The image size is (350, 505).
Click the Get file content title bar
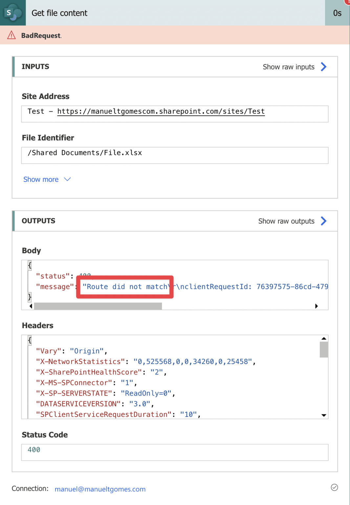(59, 13)
